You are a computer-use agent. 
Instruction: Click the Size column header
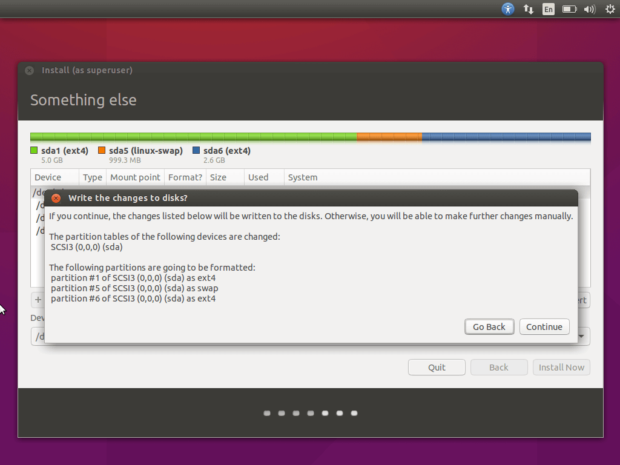click(x=218, y=177)
